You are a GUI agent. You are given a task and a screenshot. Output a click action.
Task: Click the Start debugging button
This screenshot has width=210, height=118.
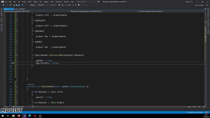coord(53,5)
